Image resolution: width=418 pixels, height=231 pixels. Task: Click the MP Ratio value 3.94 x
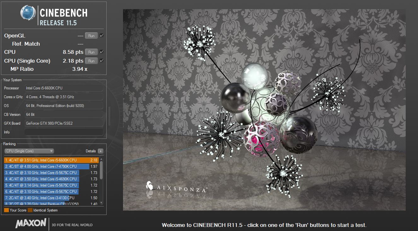click(x=80, y=69)
